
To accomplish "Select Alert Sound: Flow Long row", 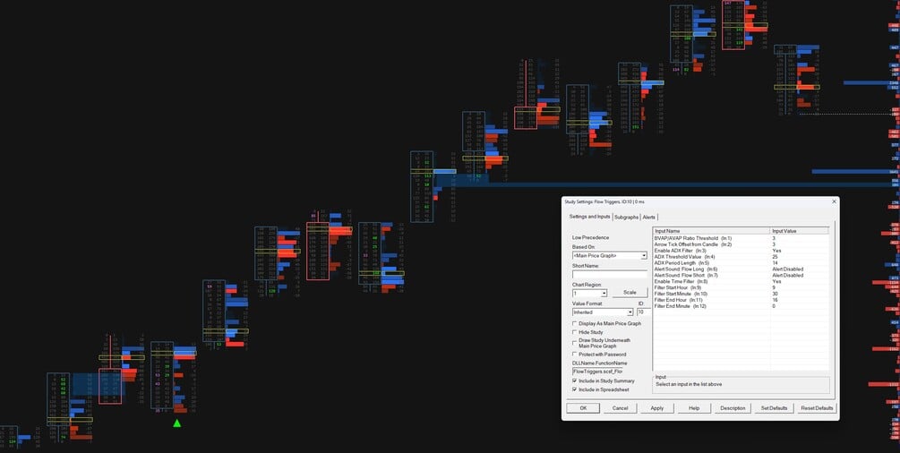I will click(741, 269).
